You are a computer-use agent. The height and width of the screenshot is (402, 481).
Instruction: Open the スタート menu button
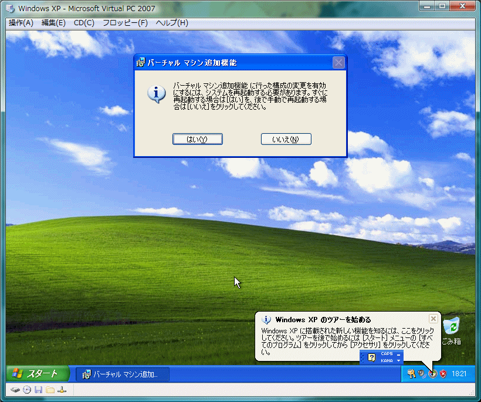(38, 374)
